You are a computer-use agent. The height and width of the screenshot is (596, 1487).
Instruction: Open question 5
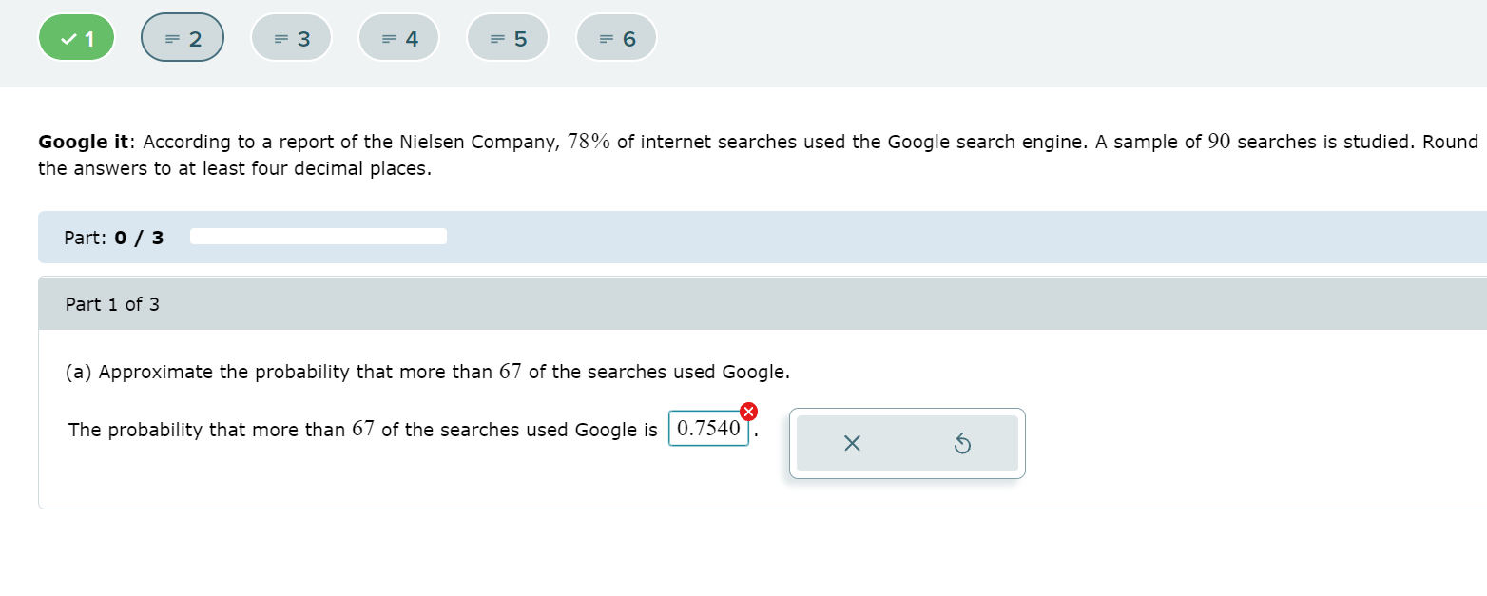(508, 37)
